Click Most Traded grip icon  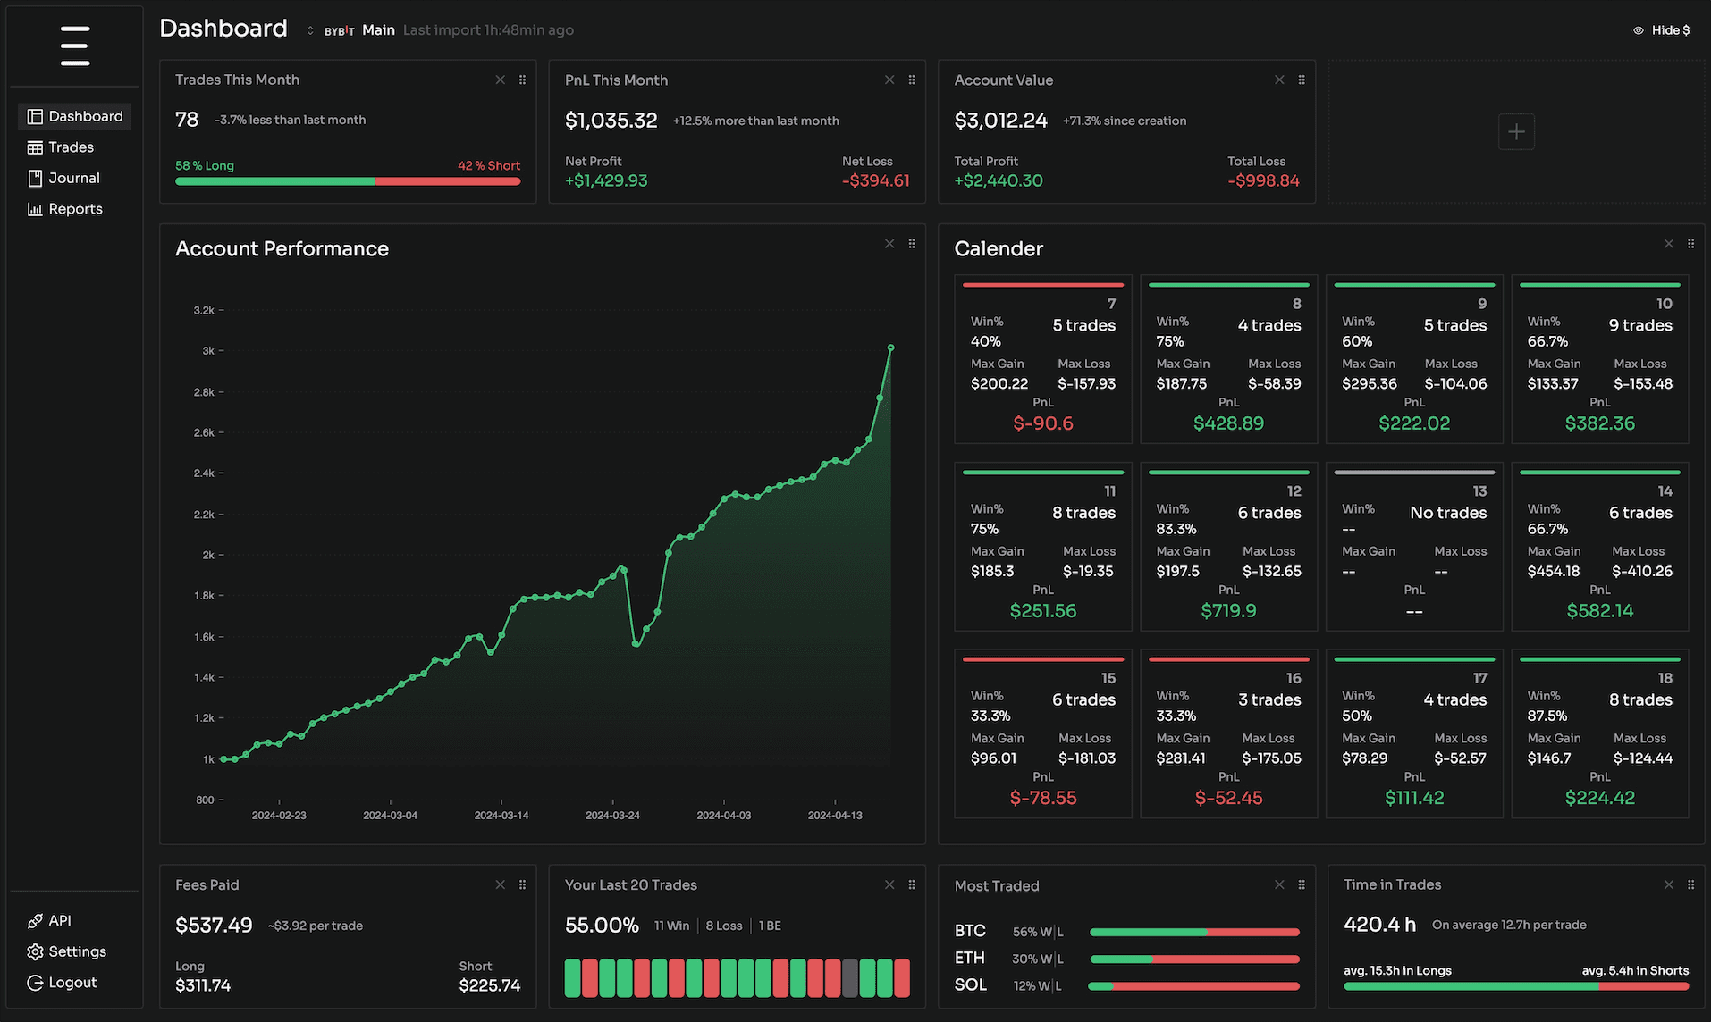coord(1302,884)
